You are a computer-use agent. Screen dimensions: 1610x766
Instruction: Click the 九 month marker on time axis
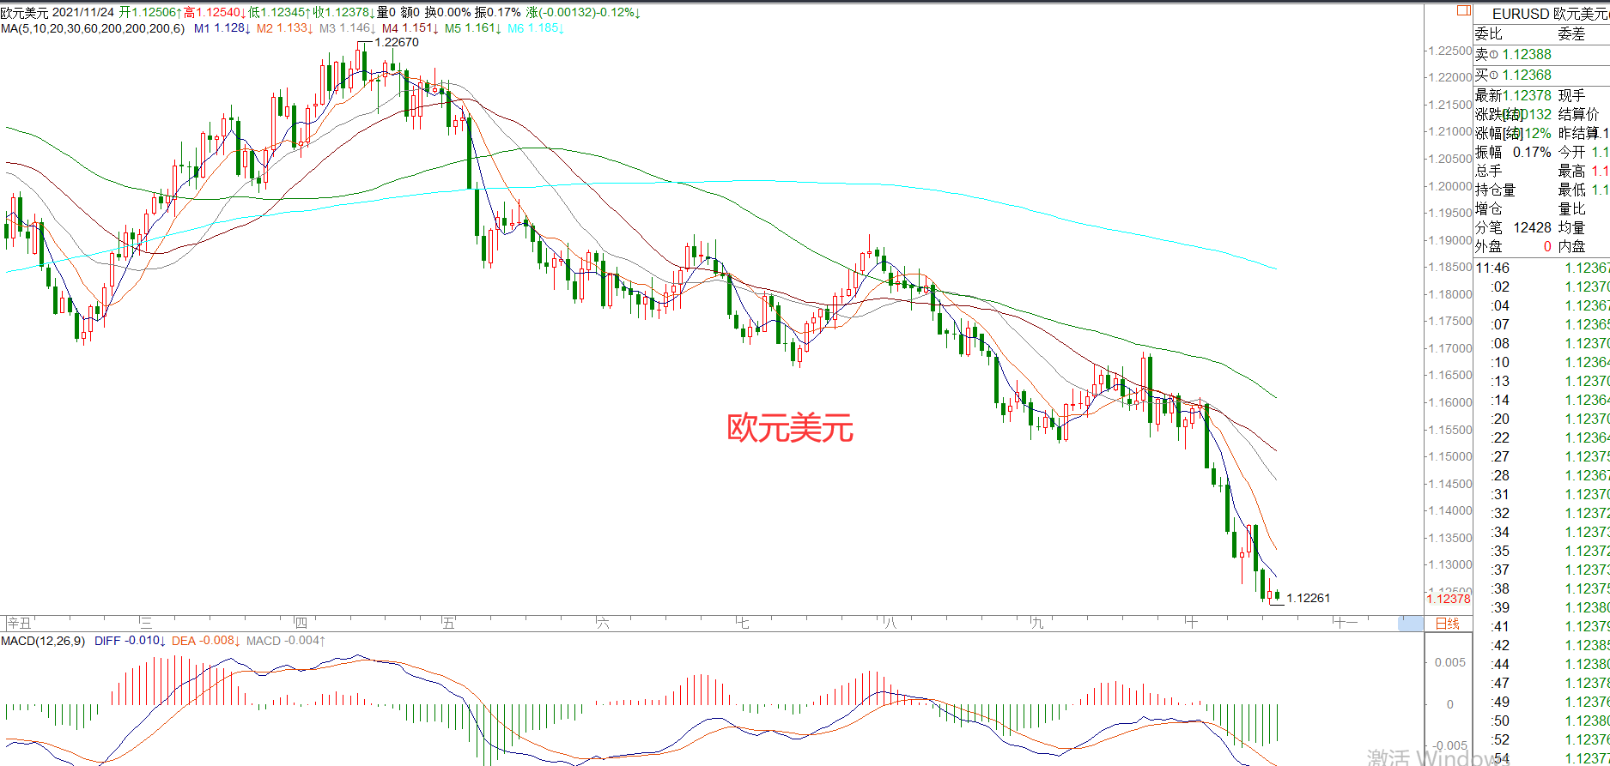click(1038, 624)
